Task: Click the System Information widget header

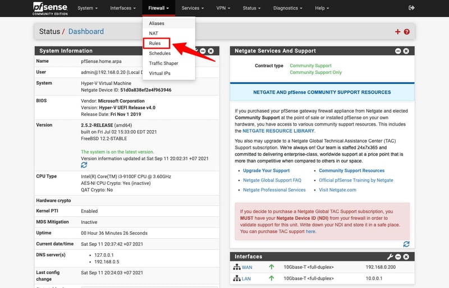Action: pos(127,51)
